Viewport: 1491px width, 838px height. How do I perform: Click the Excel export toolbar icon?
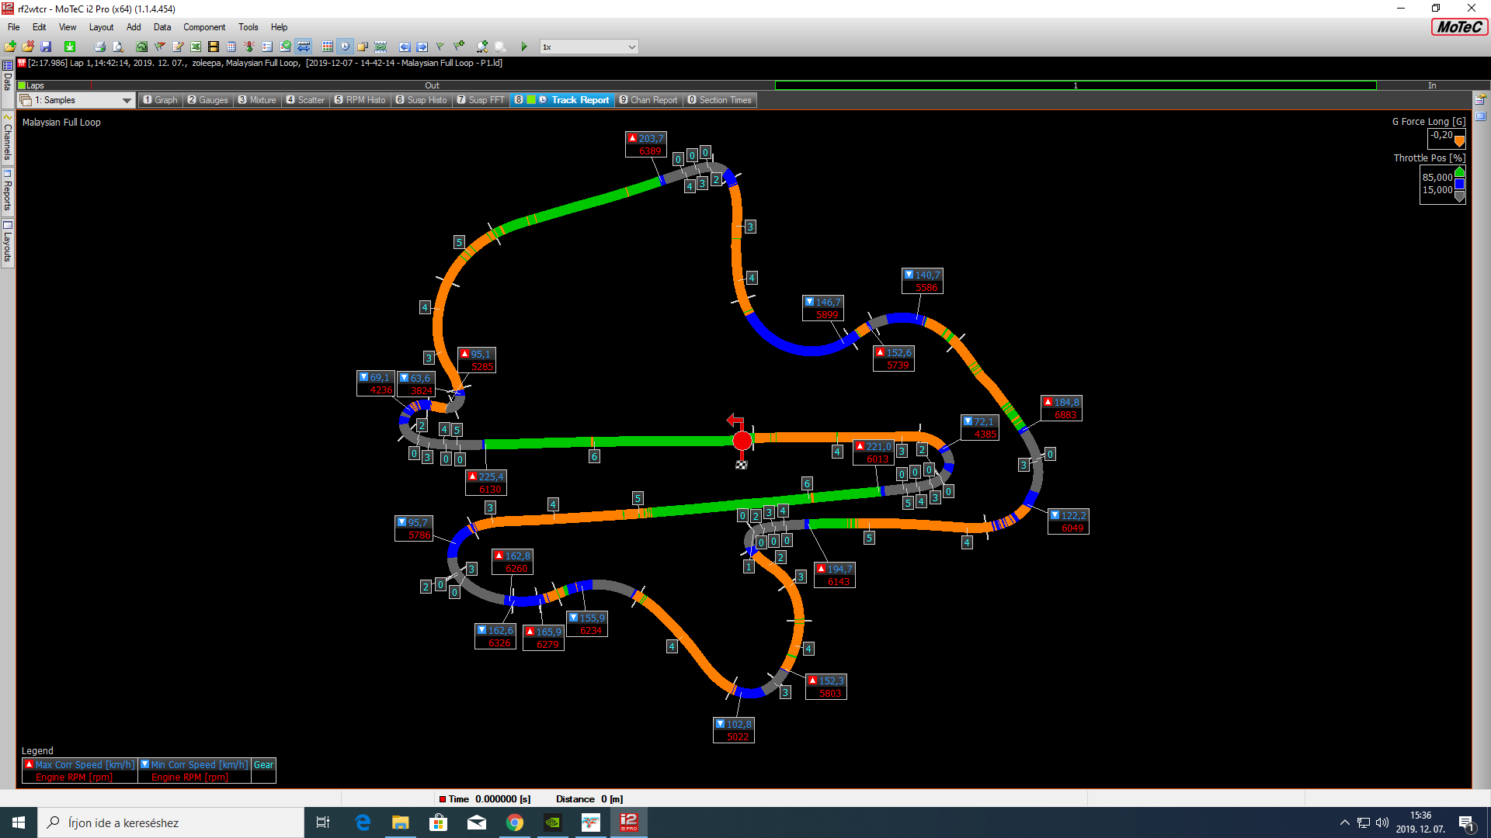(x=196, y=47)
